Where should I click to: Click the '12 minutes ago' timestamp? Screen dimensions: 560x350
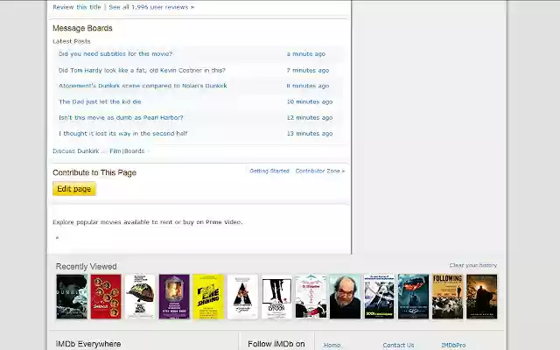coord(310,117)
